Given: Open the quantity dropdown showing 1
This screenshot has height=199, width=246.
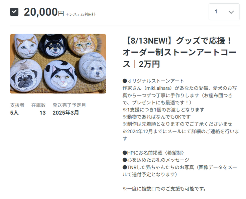Looking at the screenshot, I should (224, 12).
